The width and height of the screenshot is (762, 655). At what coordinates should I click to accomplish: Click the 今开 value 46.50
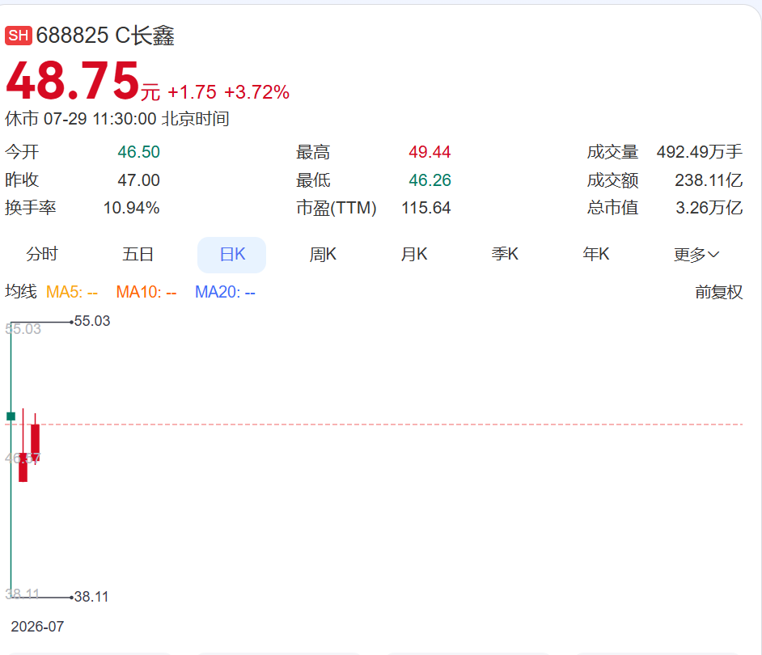tap(138, 152)
